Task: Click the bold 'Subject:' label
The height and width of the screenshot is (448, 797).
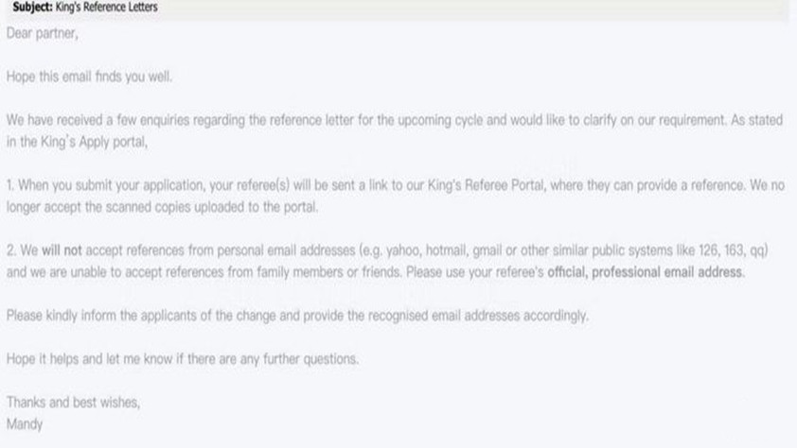Action: [x=32, y=8]
